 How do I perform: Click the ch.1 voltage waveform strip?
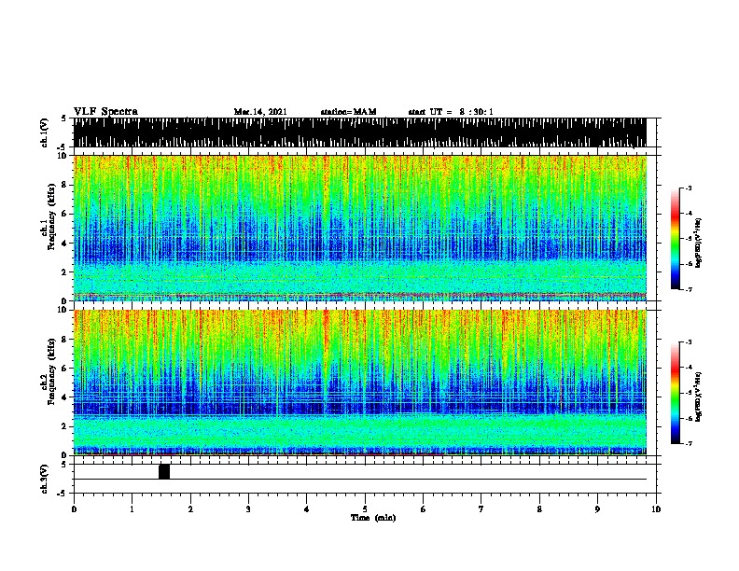(x=360, y=132)
